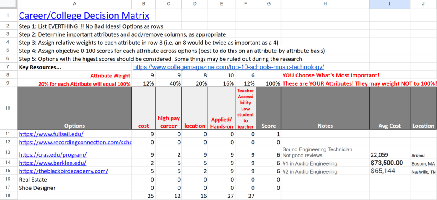Viewport: 437px width, 200px height.
Task: Open the recordingconnection.com link
Action: point(75,142)
